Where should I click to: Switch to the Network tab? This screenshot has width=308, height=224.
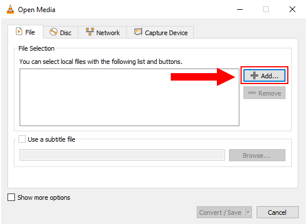pos(103,32)
